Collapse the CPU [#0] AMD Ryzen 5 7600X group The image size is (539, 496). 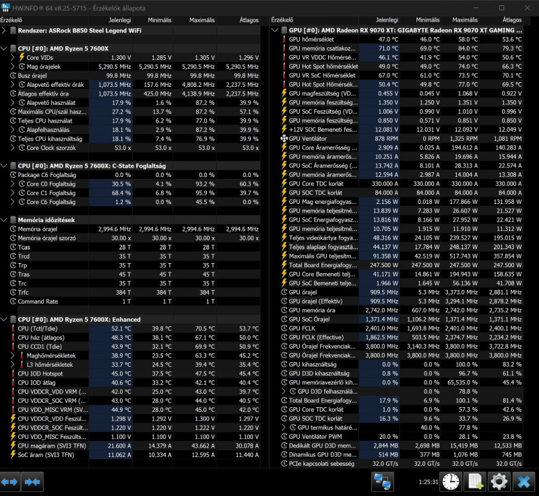(4, 48)
